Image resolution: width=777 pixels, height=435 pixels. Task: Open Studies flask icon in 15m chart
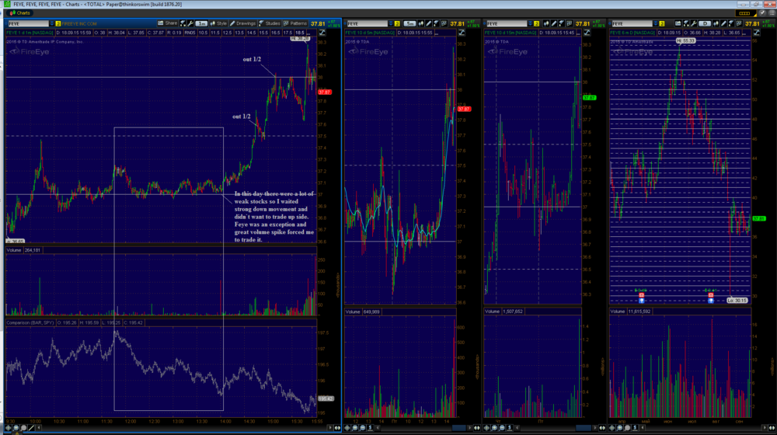point(562,23)
